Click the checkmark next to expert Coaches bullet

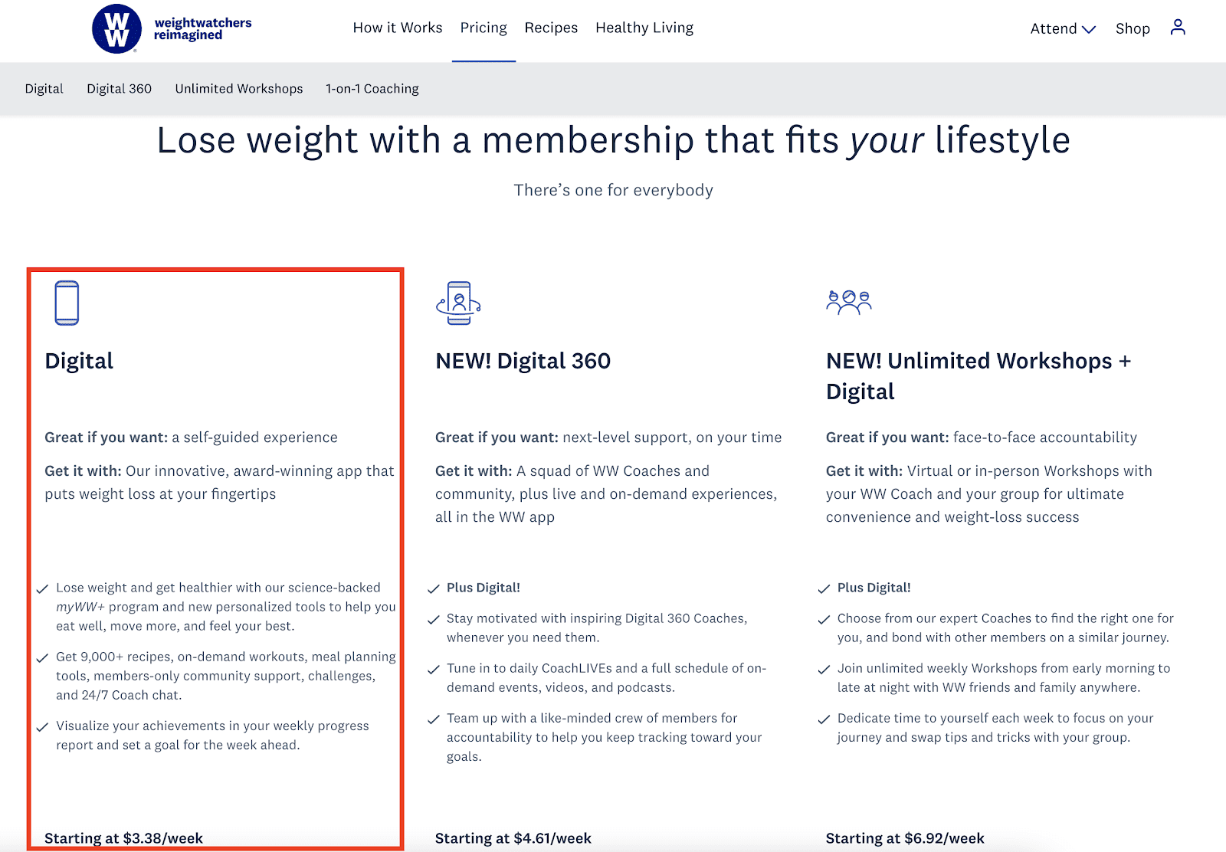(824, 618)
